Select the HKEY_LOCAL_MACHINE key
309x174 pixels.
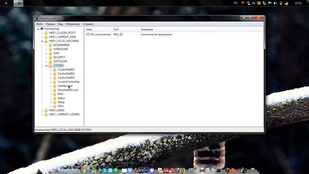pos(64,41)
